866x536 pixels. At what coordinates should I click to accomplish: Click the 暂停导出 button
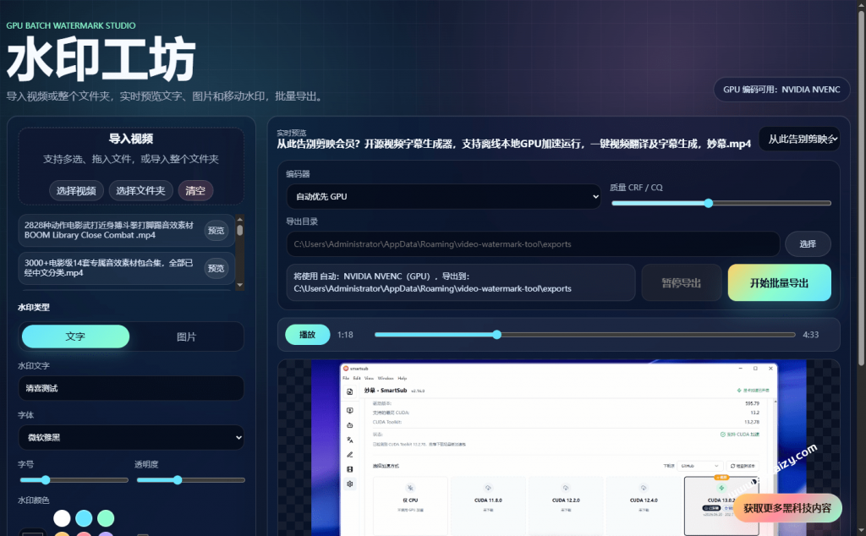pyautogui.click(x=682, y=282)
